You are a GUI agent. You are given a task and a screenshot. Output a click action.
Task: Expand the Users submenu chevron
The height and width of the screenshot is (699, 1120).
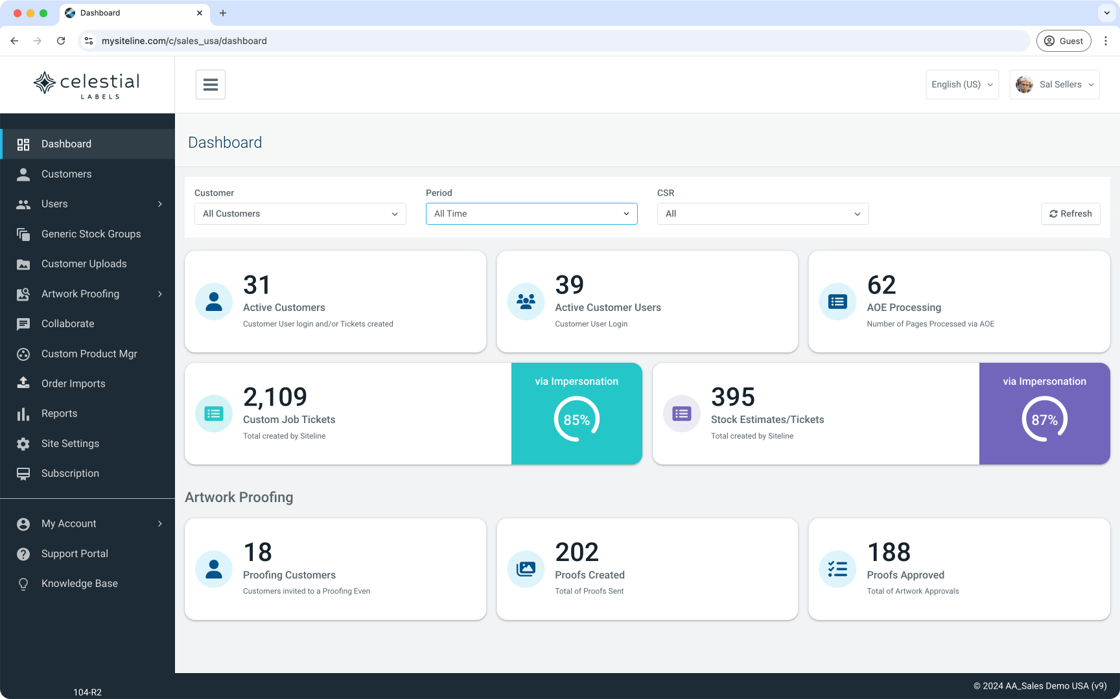tap(160, 204)
